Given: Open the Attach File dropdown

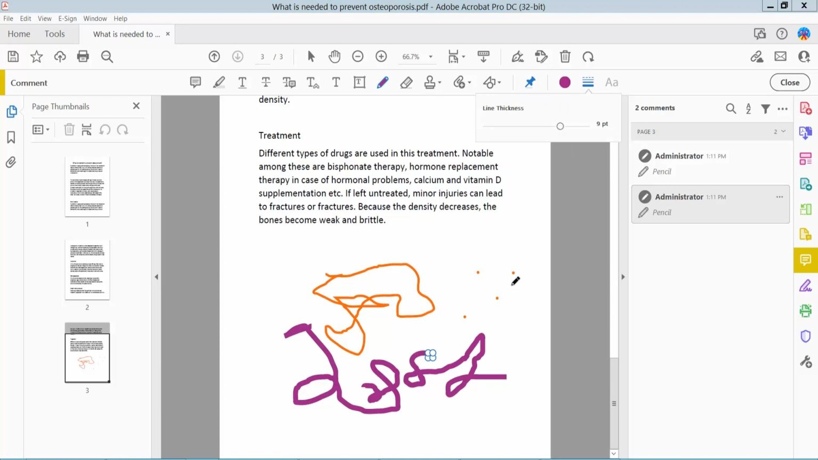Looking at the screenshot, I should coord(461,83).
